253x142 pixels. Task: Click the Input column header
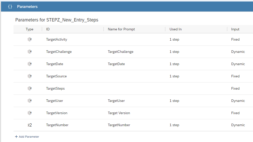tap(235, 29)
